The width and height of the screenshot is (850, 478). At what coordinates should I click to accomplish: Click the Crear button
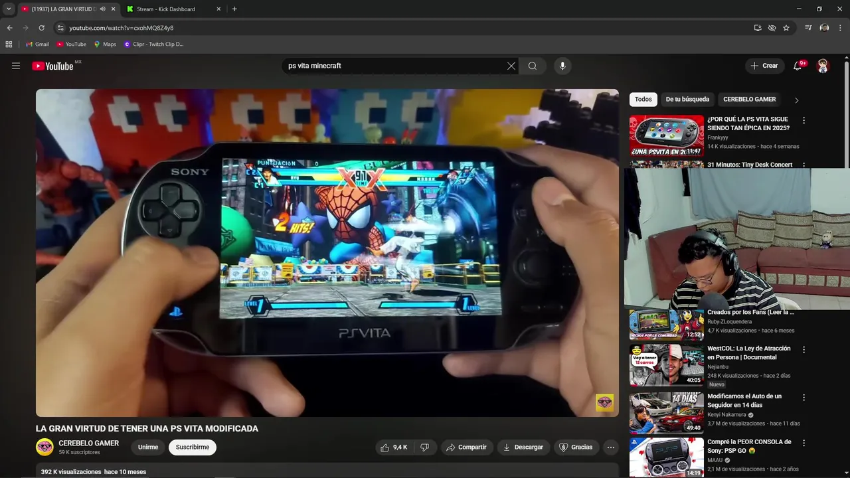(764, 66)
